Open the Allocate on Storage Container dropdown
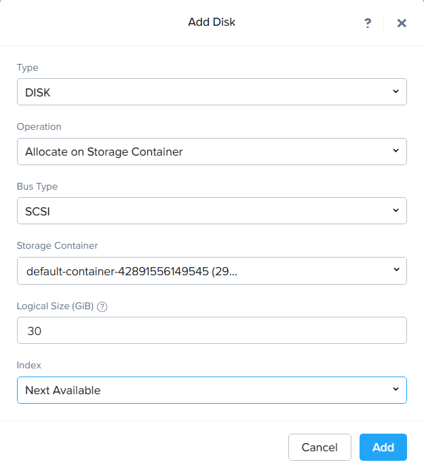Screen dimensions: 424x471 (204, 152)
